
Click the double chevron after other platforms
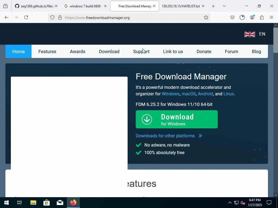[x=200, y=136]
